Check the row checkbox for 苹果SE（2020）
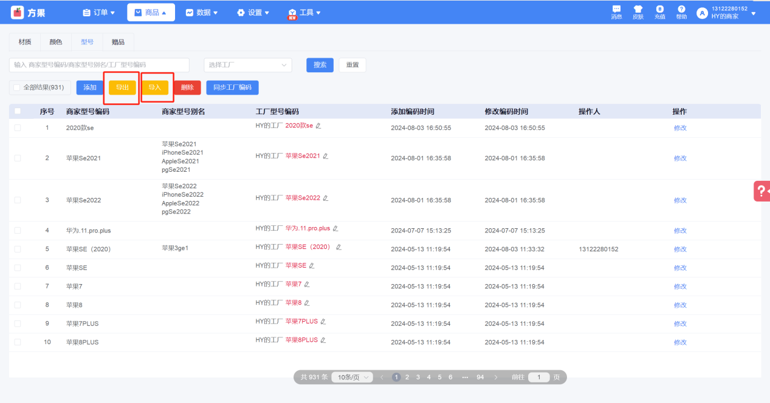The image size is (770, 403). (18, 249)
